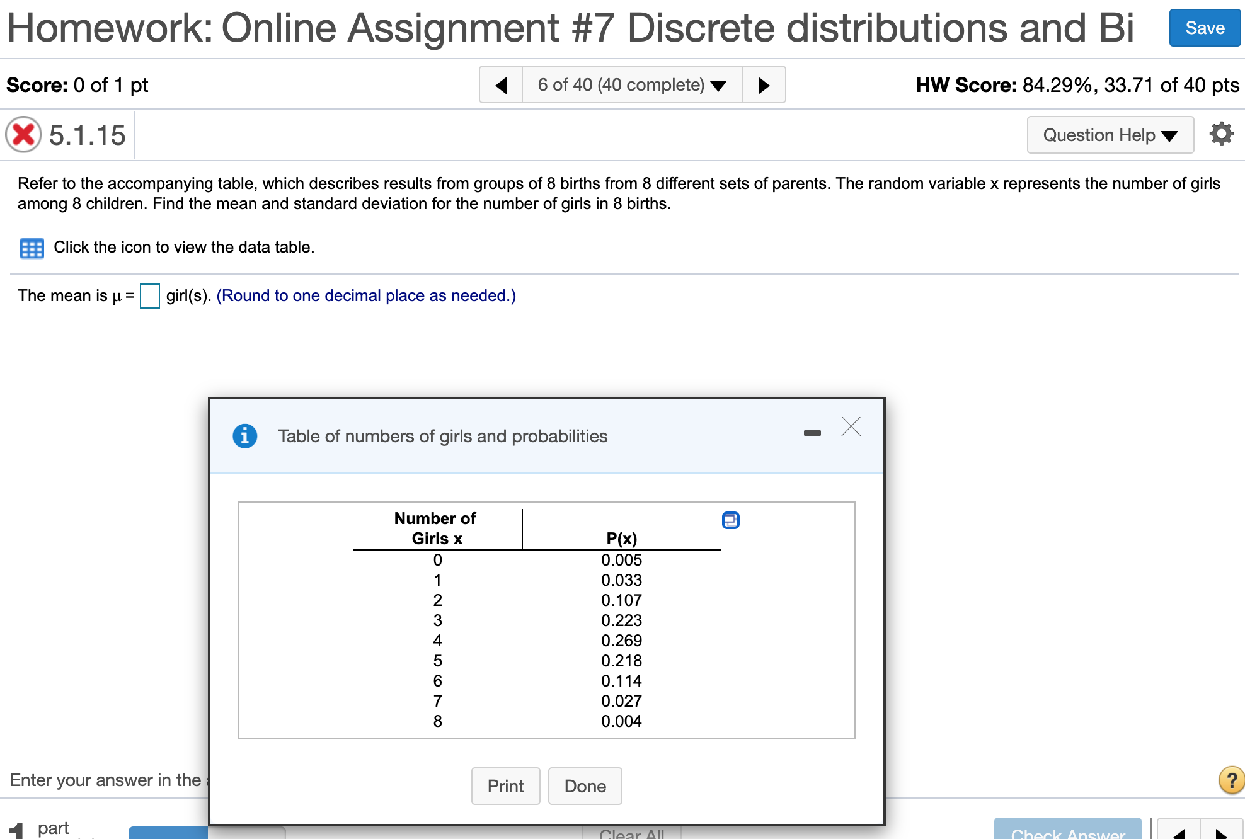Click the mean answer input box
The image size is (1245, 839).
pos(149,295)
